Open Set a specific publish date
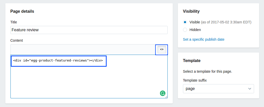The image size is (264, 107). pos(204,39)
